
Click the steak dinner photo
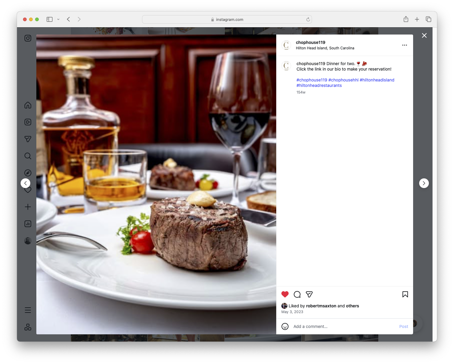click(156, 184)
